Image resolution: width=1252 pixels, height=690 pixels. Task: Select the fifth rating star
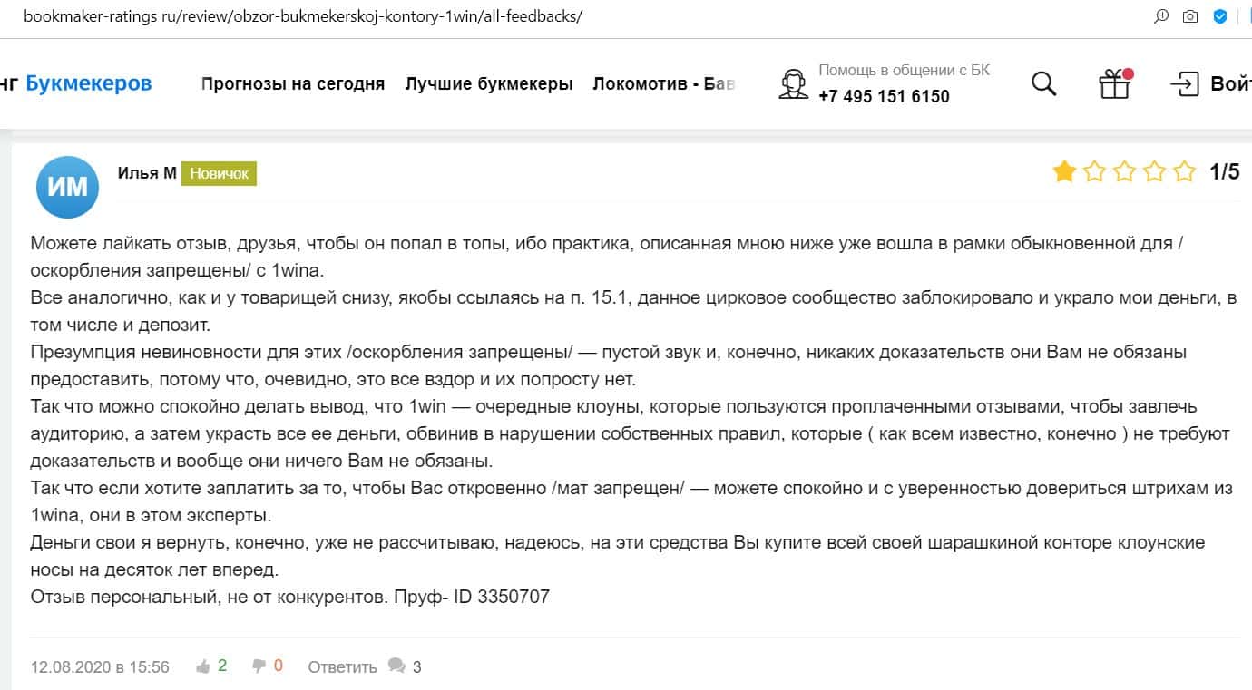point(1184,171)
